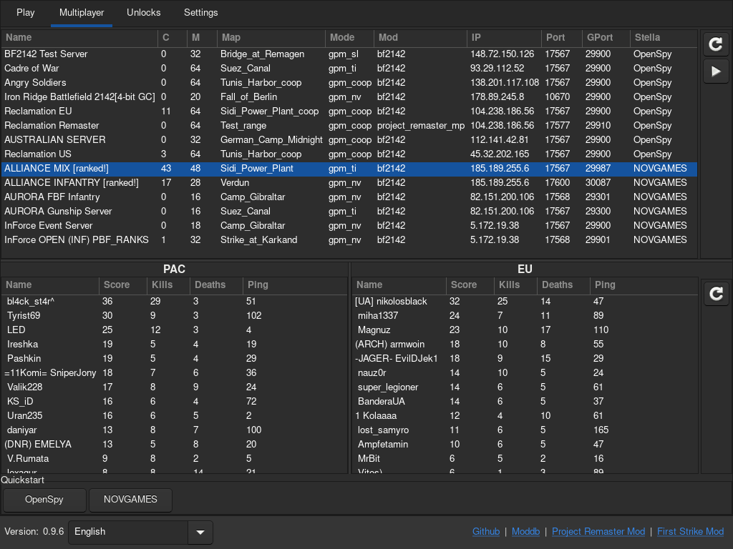Refresh the player list
733x549 pixels.
(716, 294)
